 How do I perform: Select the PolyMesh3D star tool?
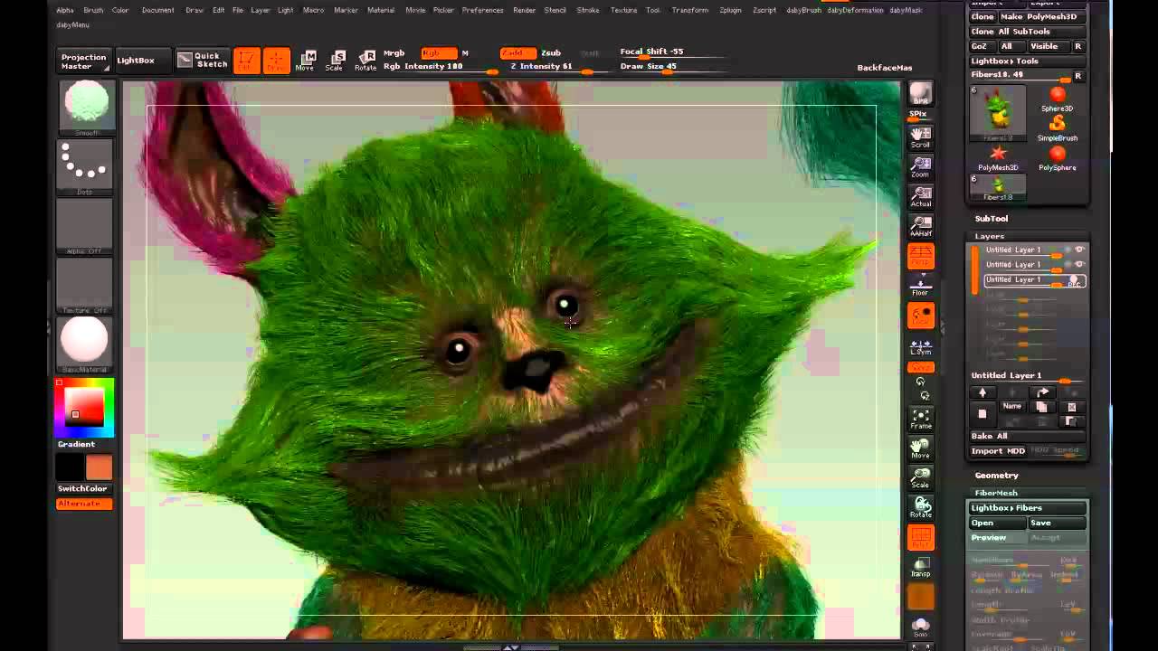998,158
